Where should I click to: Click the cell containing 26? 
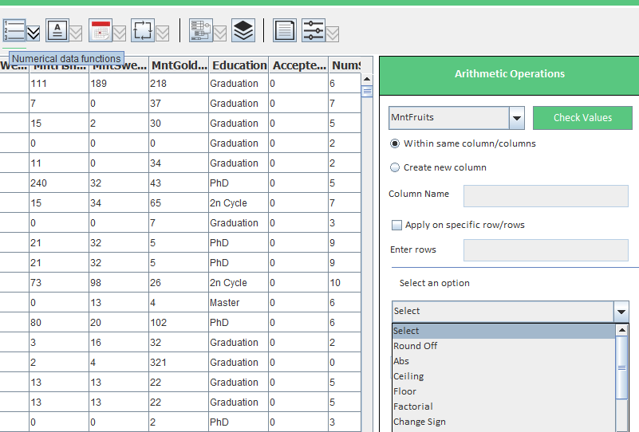179,283
